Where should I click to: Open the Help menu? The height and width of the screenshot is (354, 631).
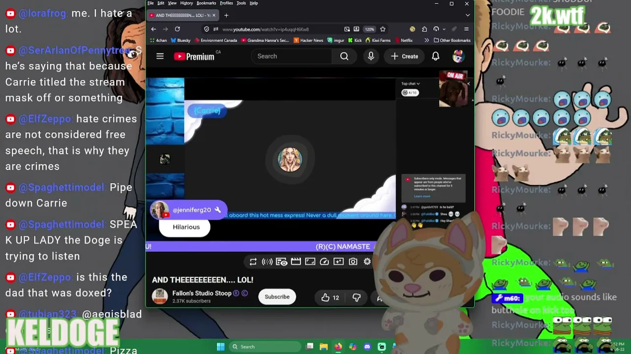(x=254, y=3)
